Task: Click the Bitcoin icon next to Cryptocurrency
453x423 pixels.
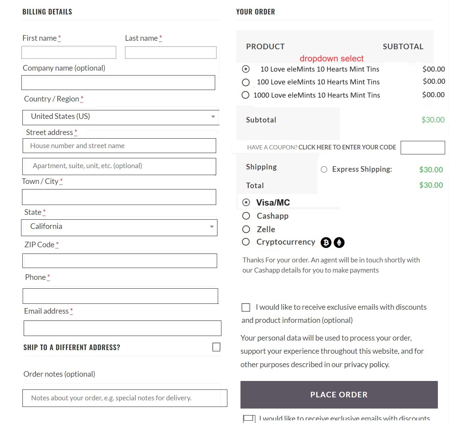Action: [x=326, y=242]
